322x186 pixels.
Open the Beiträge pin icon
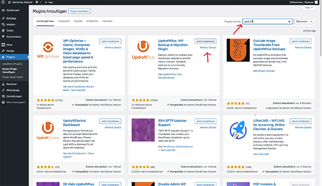click(3, 18)
